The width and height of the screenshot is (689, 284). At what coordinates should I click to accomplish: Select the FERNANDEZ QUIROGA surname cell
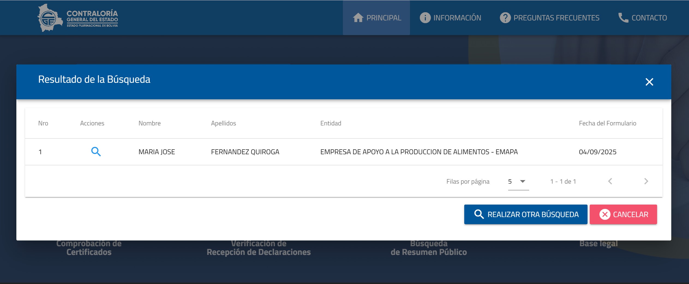[x=245, y=152]
